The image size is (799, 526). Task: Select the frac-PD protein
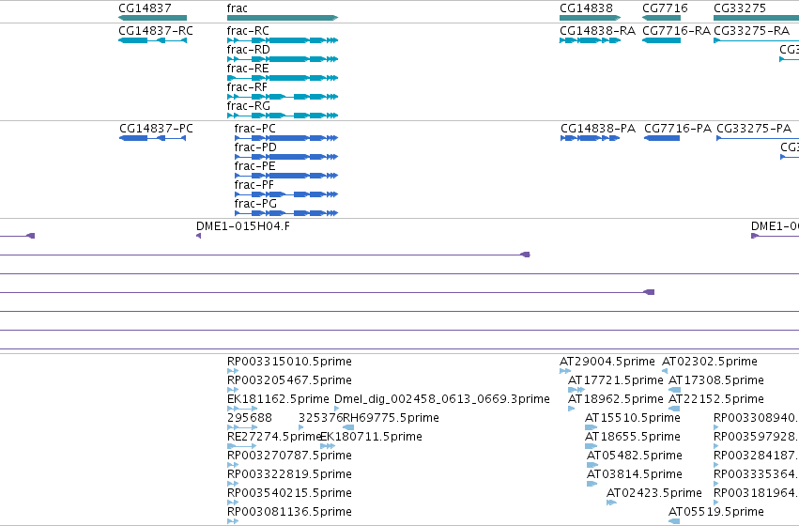285,157
